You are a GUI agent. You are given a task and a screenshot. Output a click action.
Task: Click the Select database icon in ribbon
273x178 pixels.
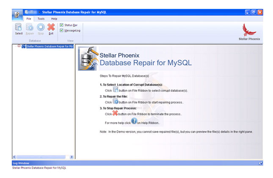coord(19,27)
